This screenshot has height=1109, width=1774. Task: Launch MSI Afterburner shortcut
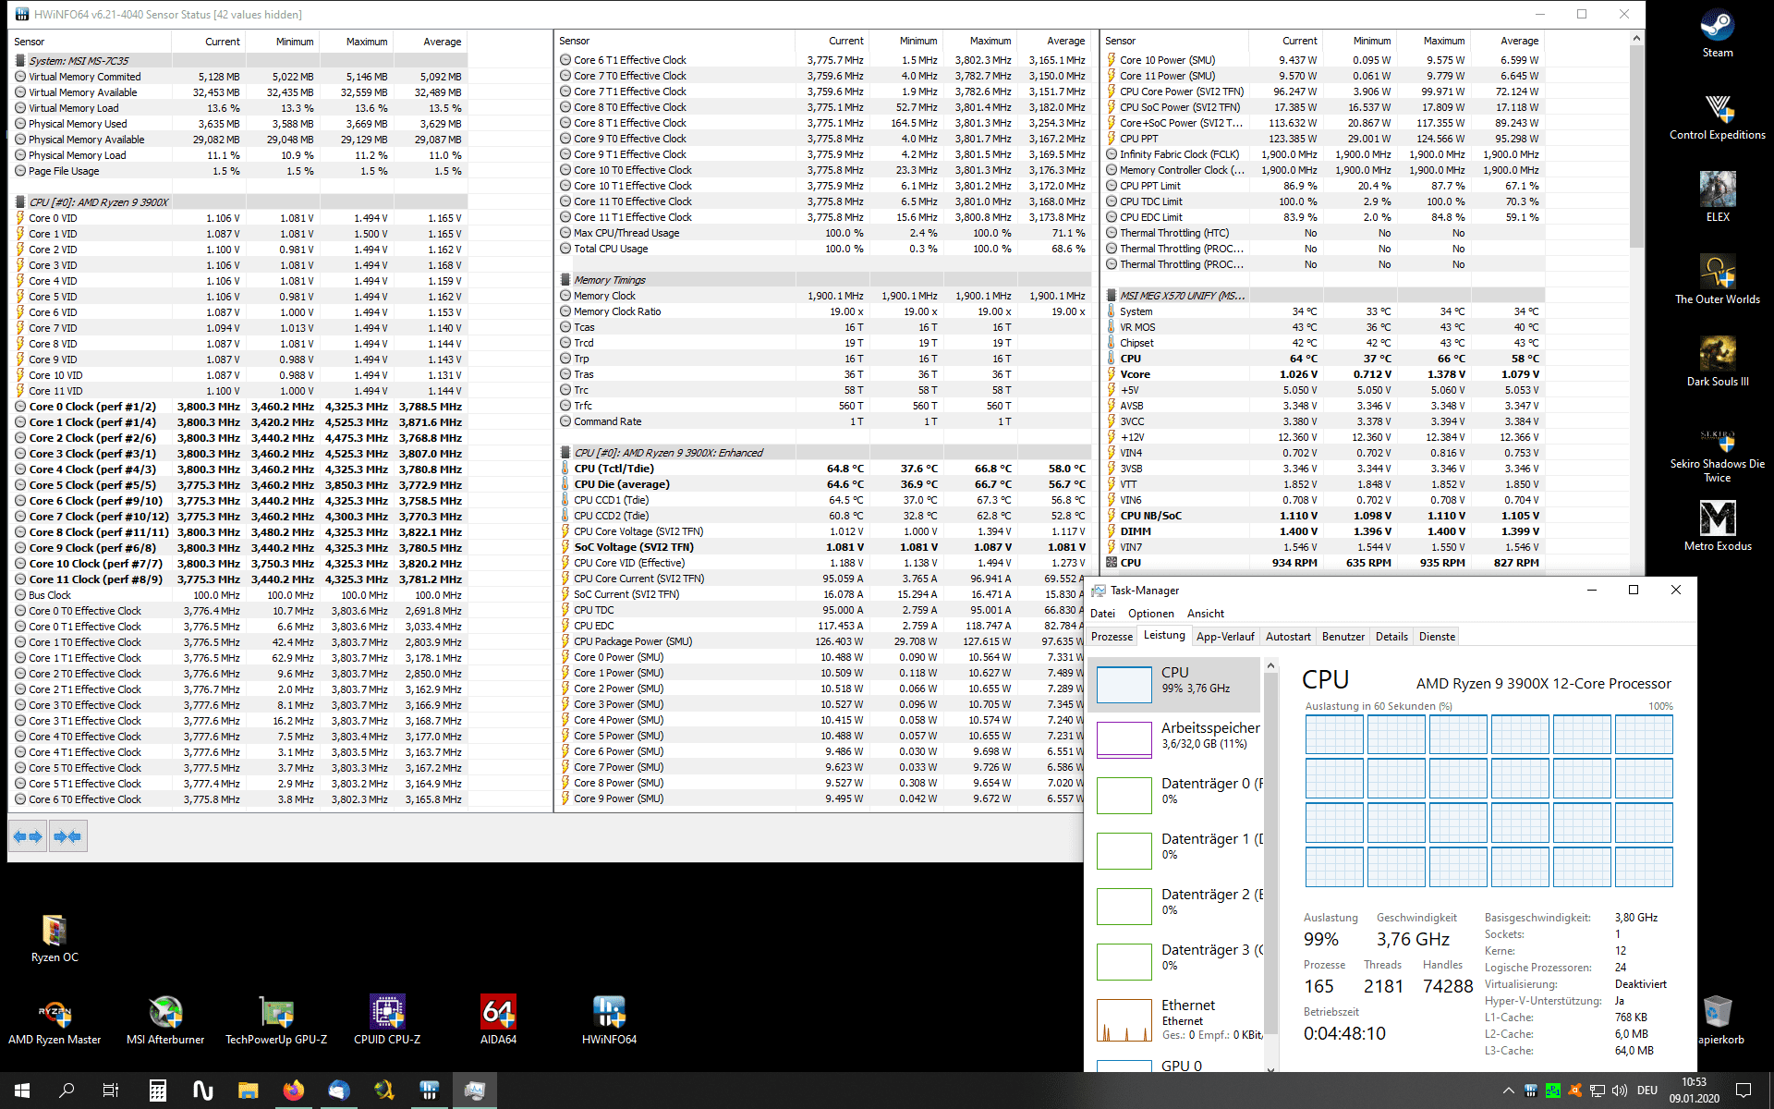165,1020
